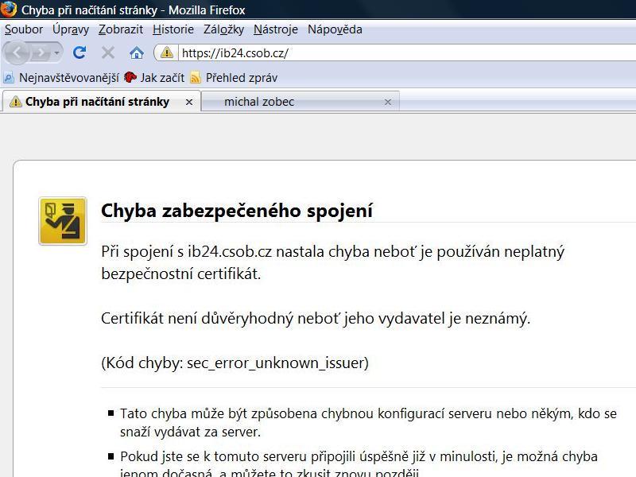Click the bullet text starting Pokud jste se k tomuto serveru
636x477 pixels.
pos(359,464)
